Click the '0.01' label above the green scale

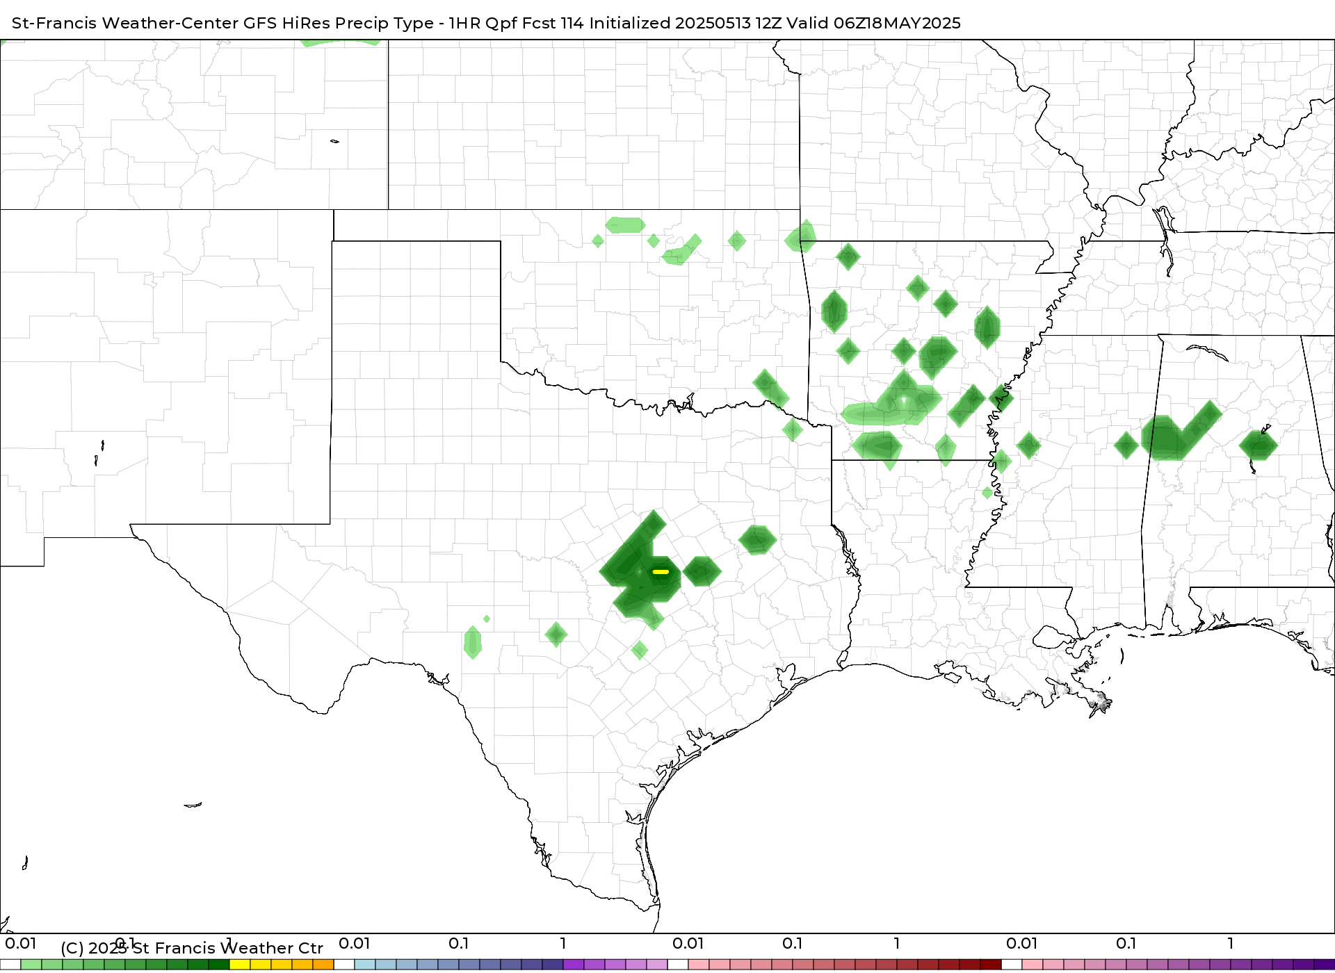tap(21, 944)
